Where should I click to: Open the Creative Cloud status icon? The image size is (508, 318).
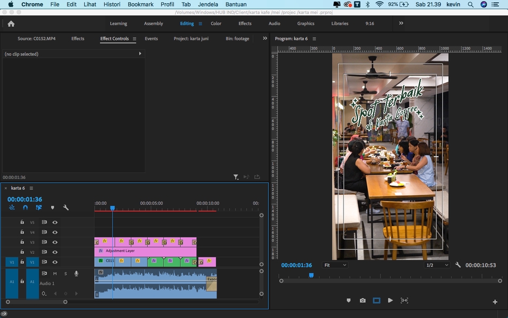click(x=4, y=313)
